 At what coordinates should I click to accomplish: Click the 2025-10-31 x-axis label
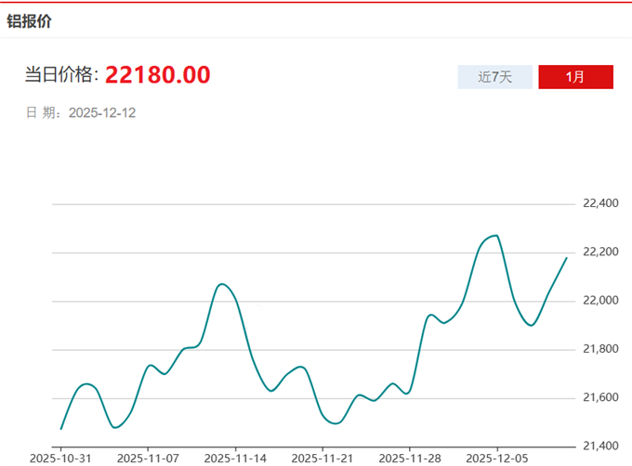coord(60,458)
